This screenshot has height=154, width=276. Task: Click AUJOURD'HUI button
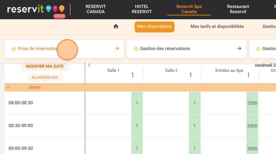tap(45, 78)
